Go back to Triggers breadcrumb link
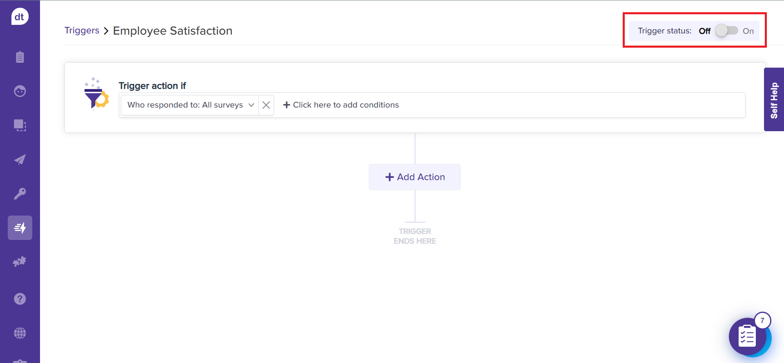 pyautogui.click(x=82, y=31)
